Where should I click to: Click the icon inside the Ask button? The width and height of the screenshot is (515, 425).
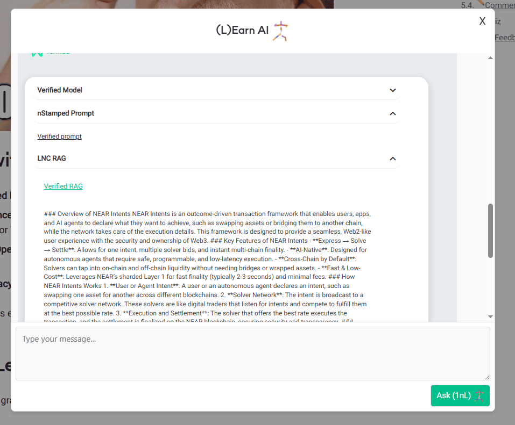pos(479,395)
